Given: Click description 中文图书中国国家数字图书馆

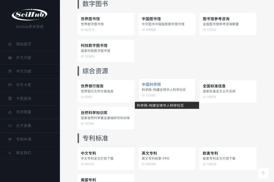Looking at the screenshot, I should click(163, 24).
